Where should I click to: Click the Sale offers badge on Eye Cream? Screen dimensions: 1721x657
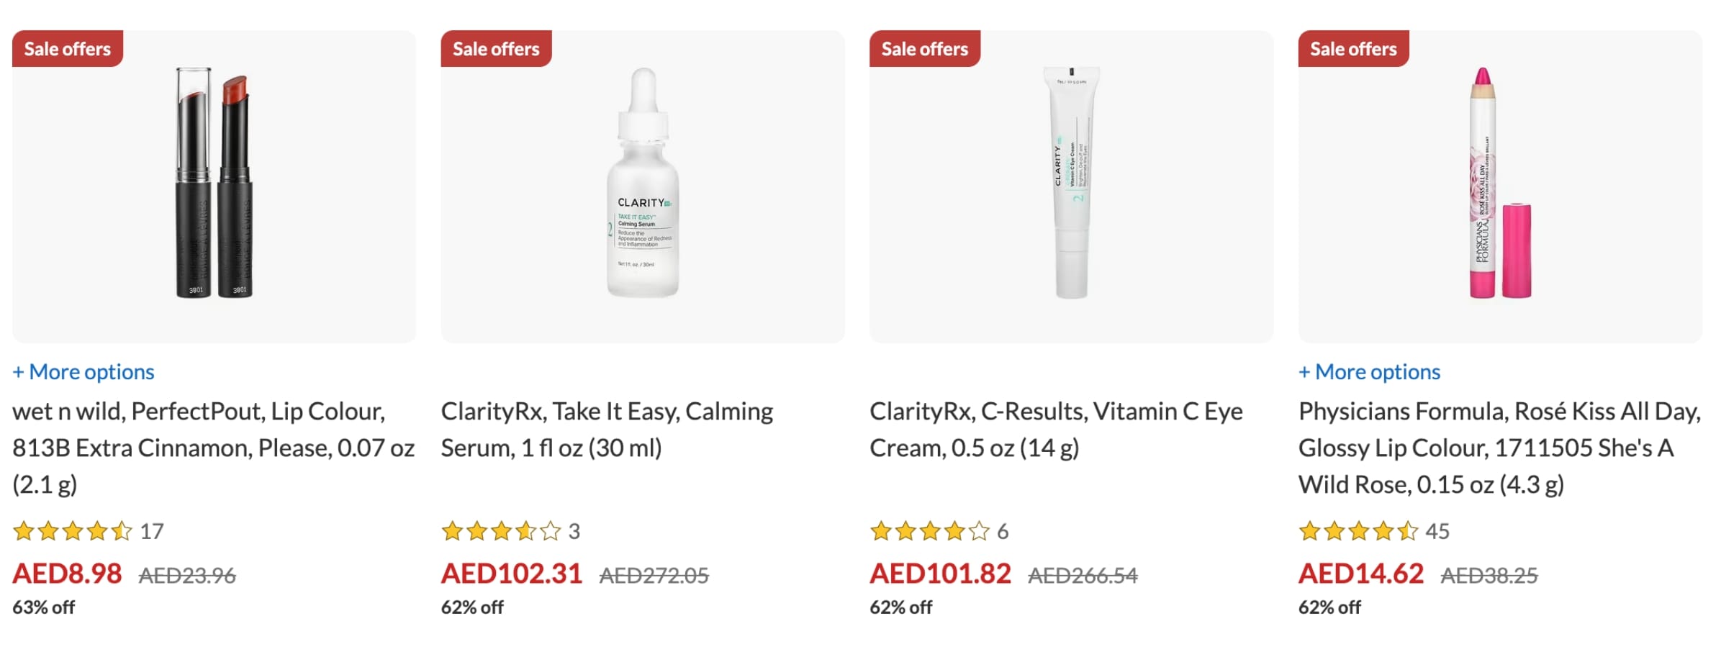coord(925,49)
